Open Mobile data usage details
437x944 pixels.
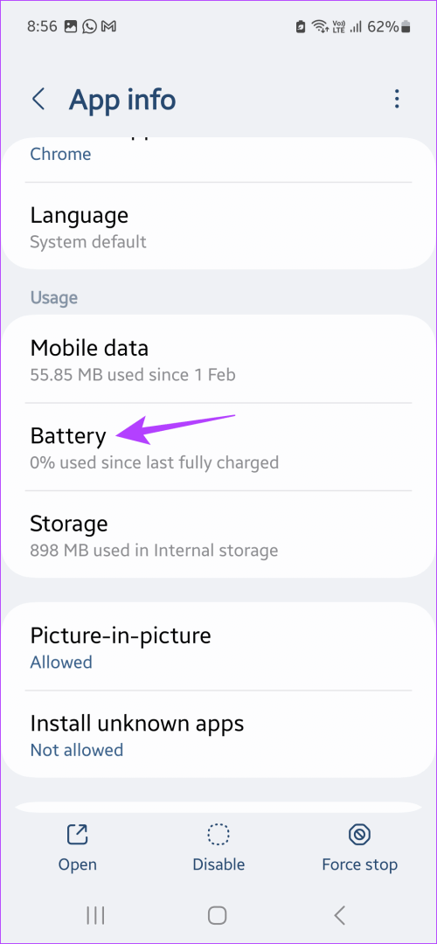point(218,359)
